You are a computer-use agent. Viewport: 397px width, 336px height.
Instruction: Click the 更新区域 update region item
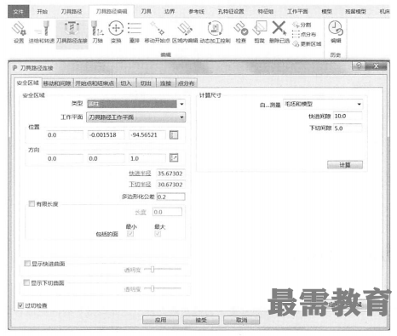tap(307, 44)
